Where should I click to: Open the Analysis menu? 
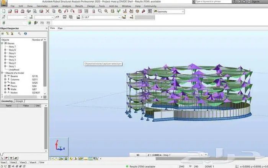(x=67, y=7)
